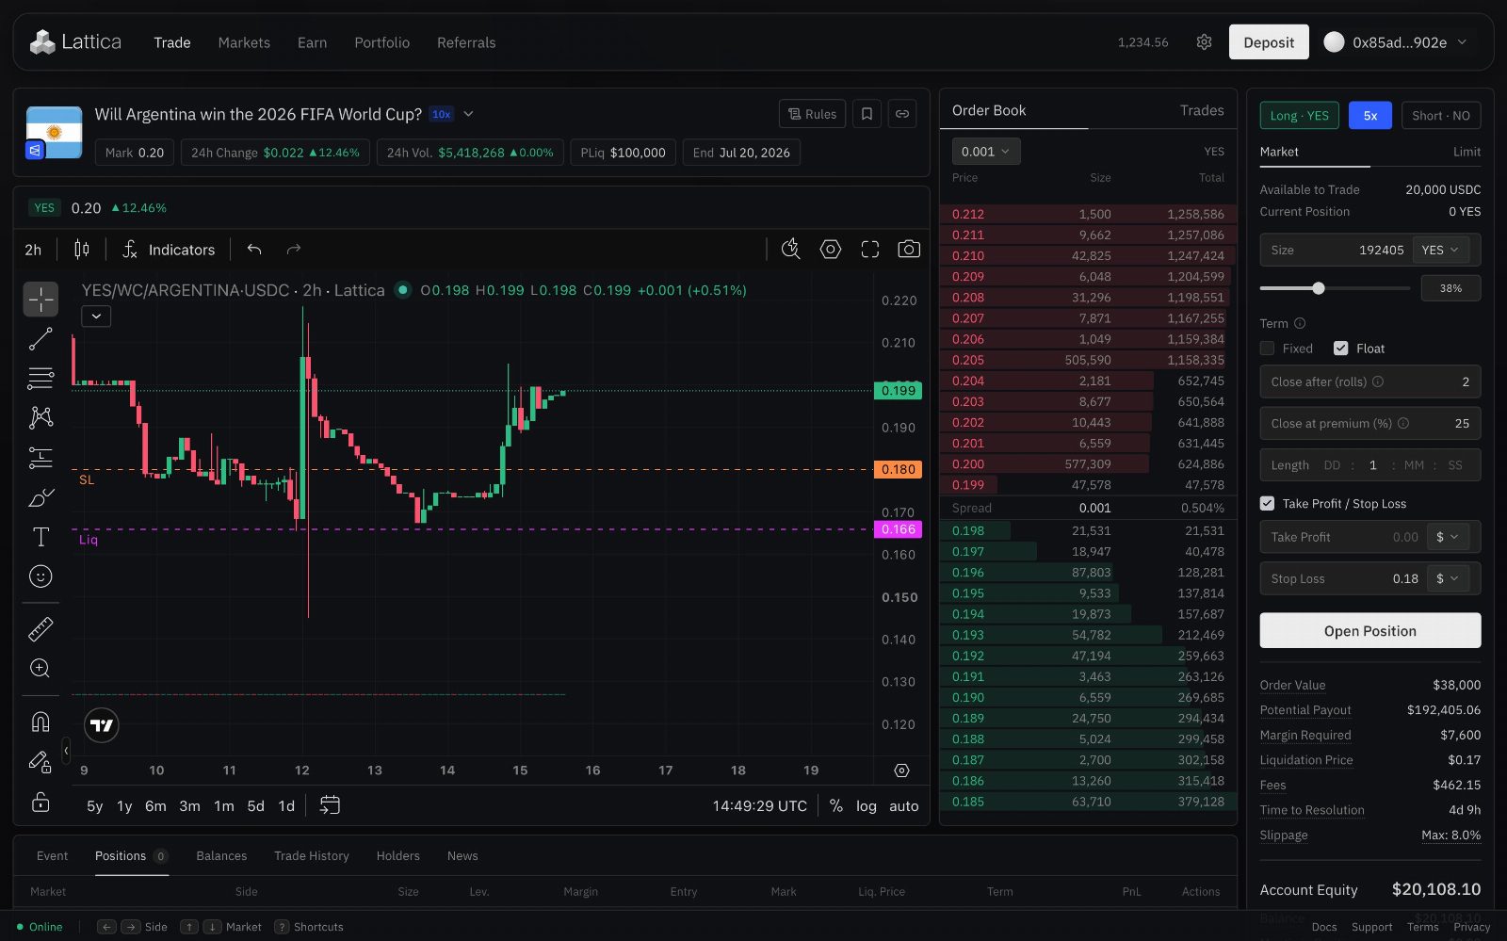Image resolution: width=1507 pixels, height=941 pixels.
Task: Edit the Close after (rolls) field
Action: point(1370,381)
